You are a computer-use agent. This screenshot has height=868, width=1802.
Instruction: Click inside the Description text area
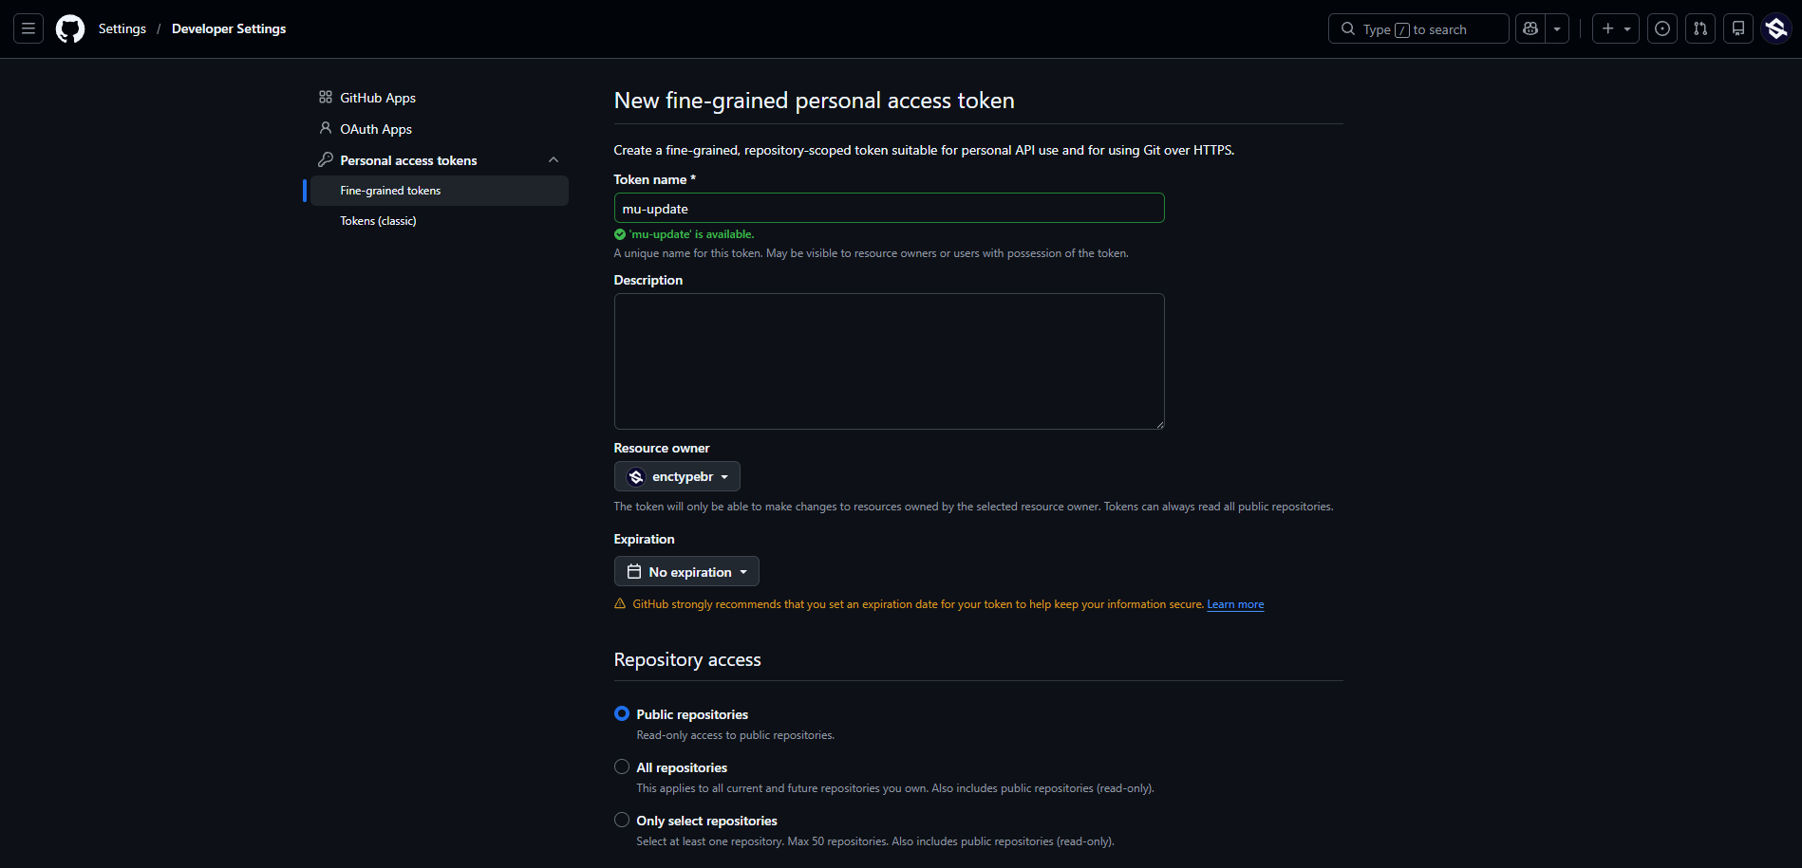click(x=889, y=361)
